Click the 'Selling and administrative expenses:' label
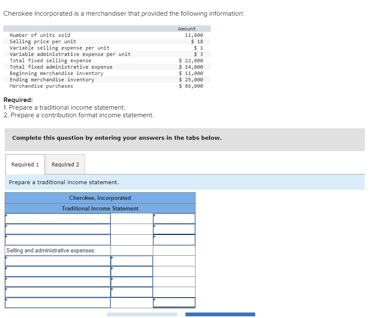The height and width of the screenshot is (318, 375). click(x=51, y=250)
